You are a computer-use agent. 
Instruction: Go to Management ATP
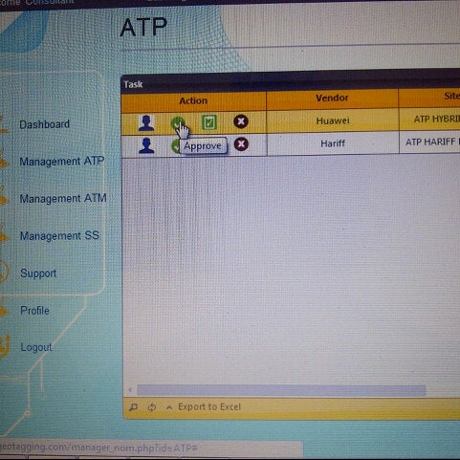[62, 162]
